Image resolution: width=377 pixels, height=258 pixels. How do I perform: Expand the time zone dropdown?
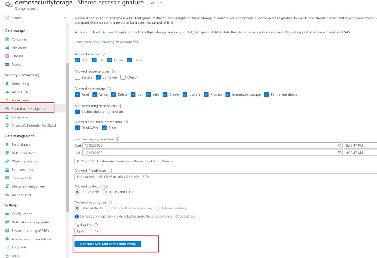[x=225, y=161]
